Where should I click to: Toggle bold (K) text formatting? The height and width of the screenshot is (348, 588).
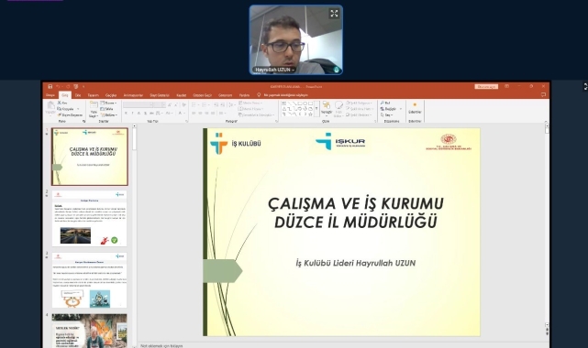point(126,113)
